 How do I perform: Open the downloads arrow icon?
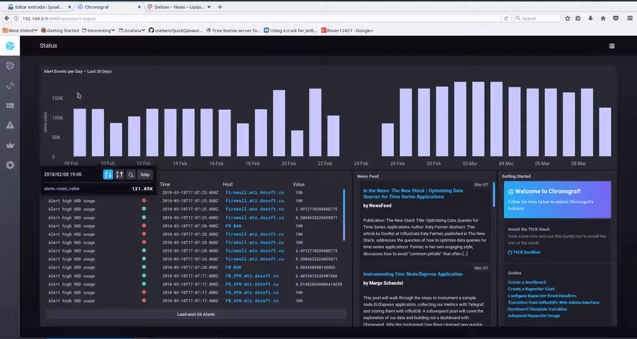pos(590,18)
